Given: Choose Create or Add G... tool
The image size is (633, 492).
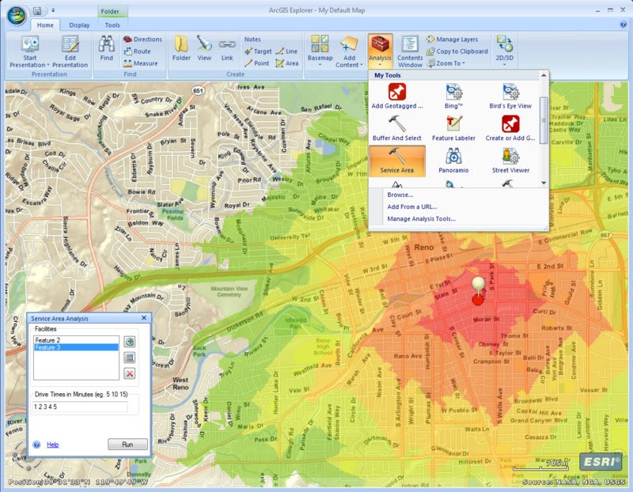Looking at the screenshot, I should [510, 128].
